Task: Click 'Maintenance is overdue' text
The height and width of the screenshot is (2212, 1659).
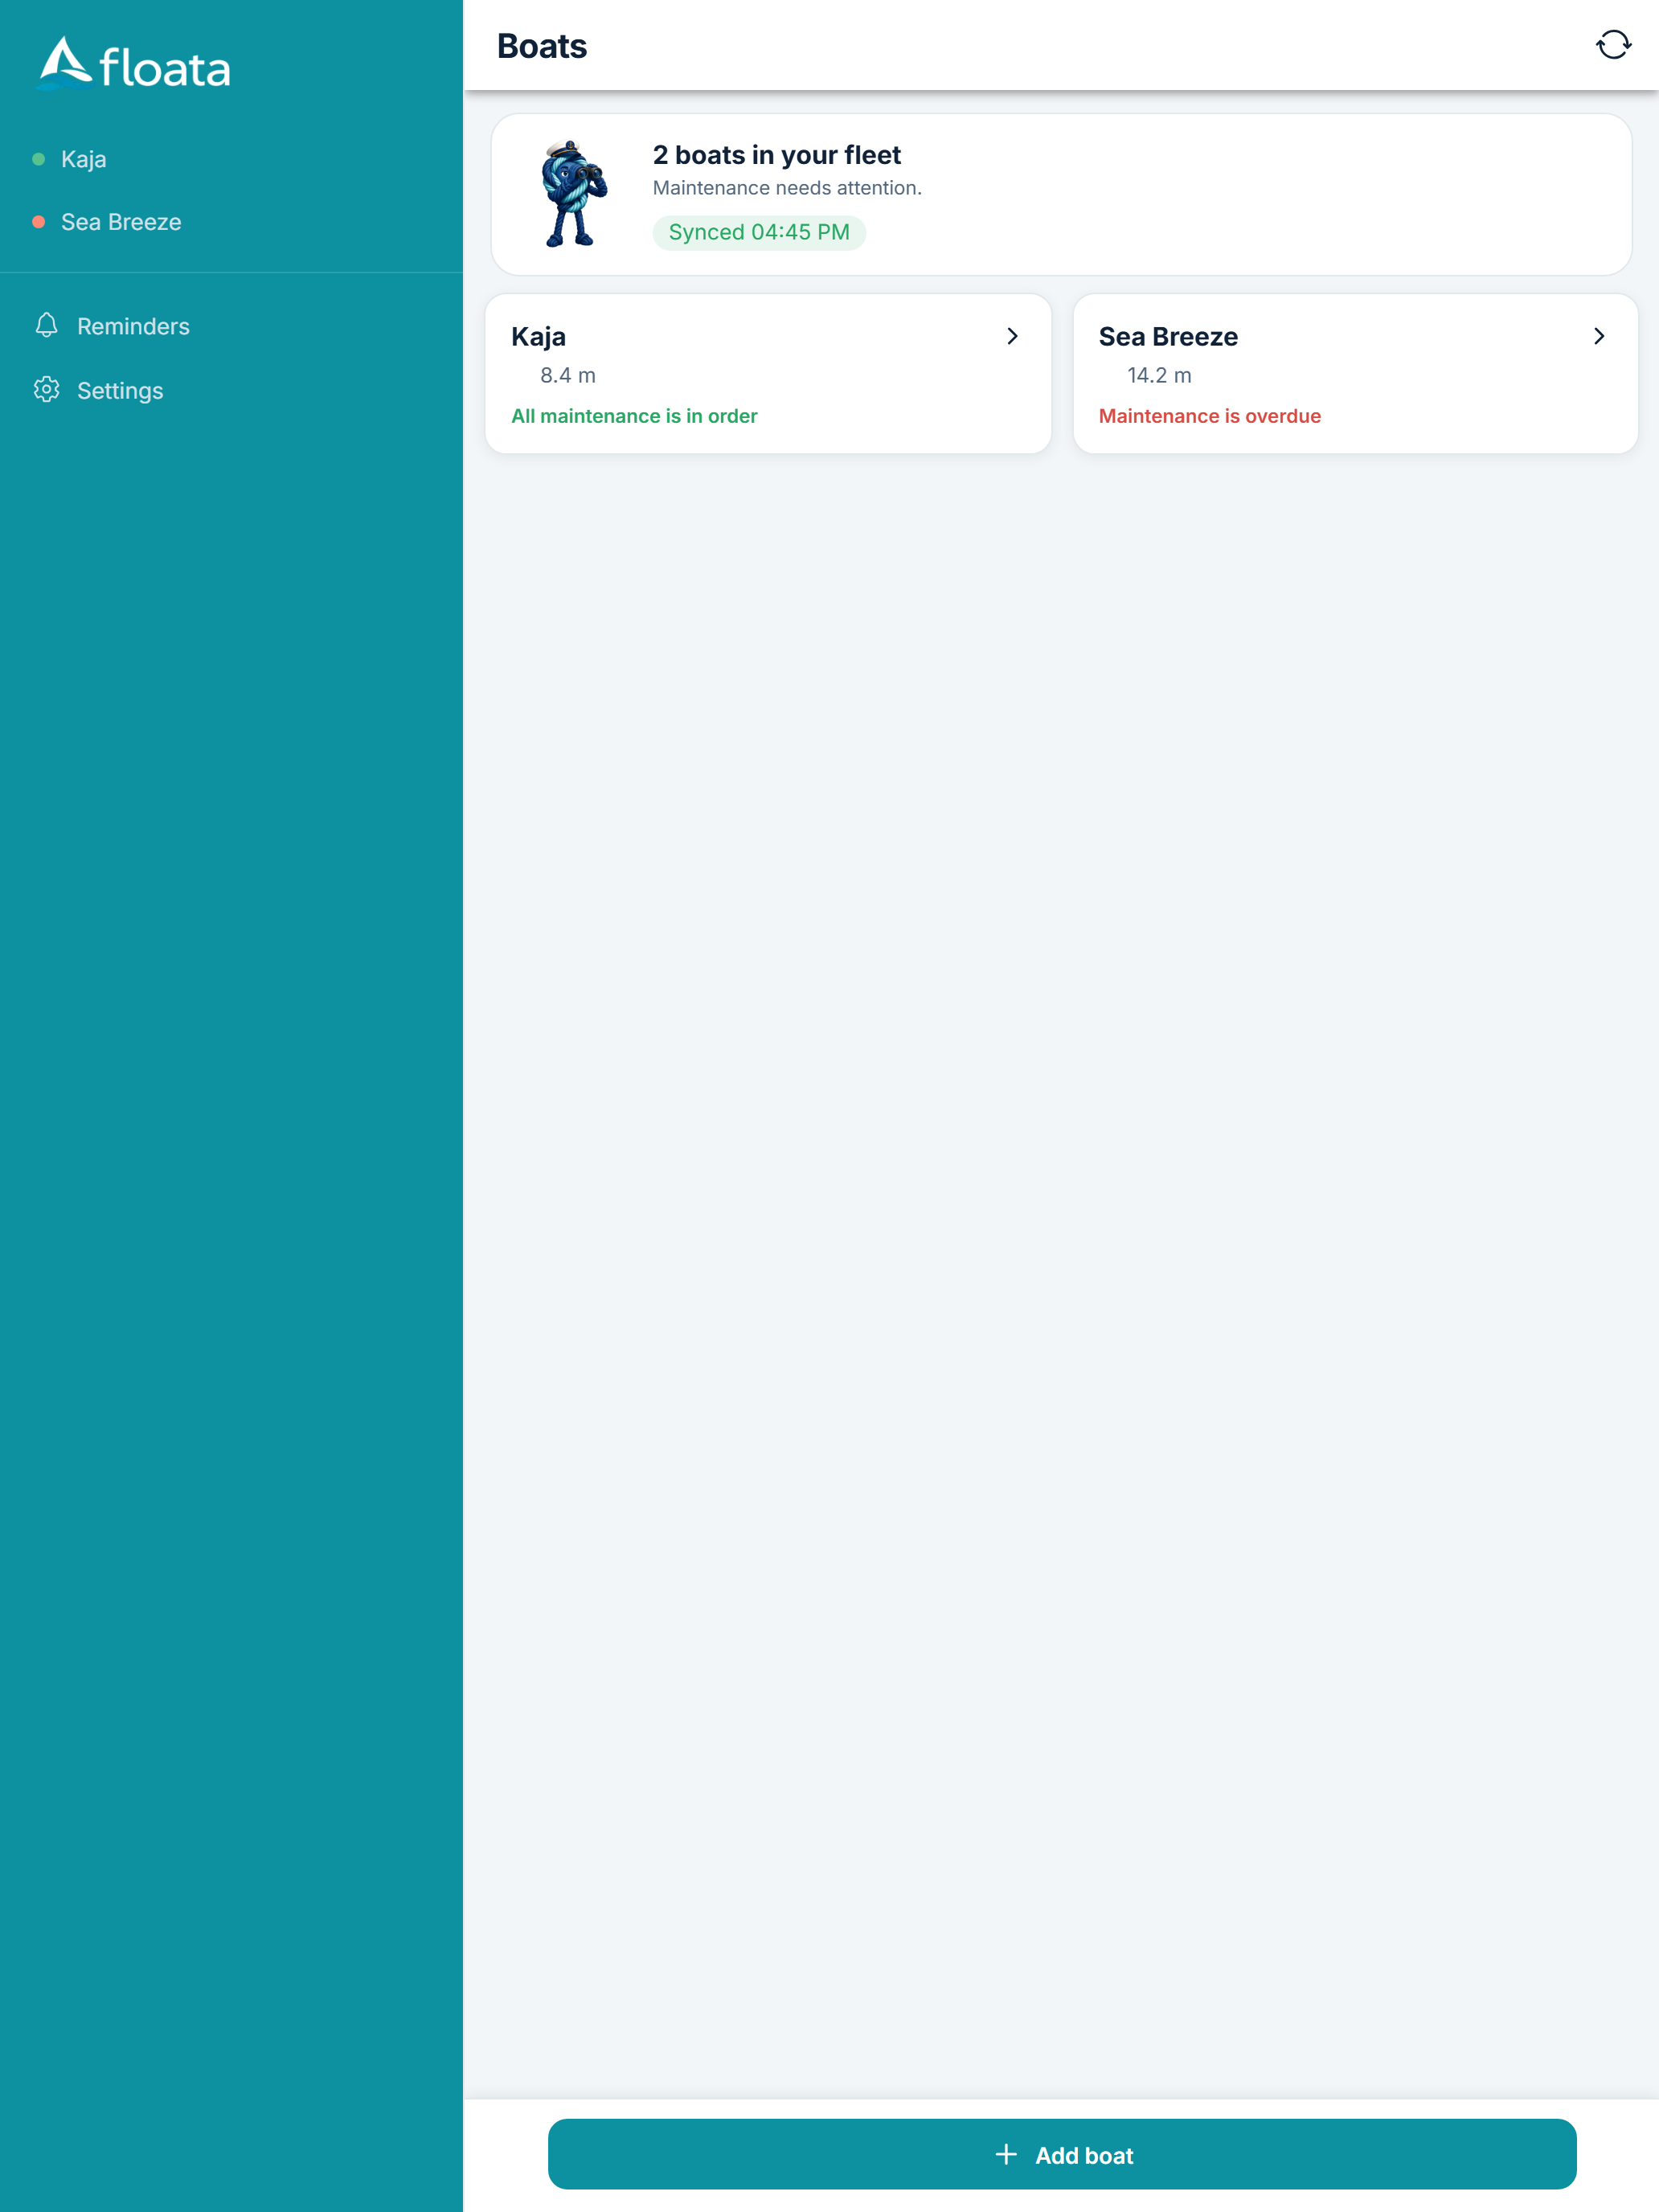Action: 1209,416
